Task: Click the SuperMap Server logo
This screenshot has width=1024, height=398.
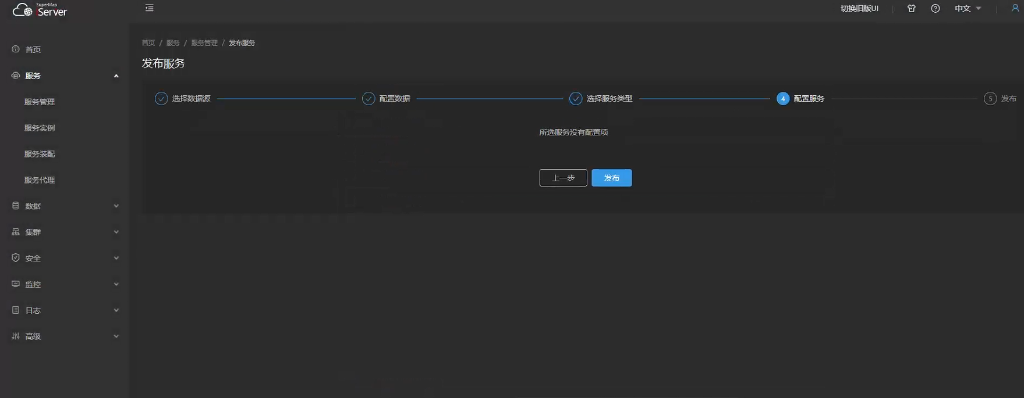Action: coord(40,9)
